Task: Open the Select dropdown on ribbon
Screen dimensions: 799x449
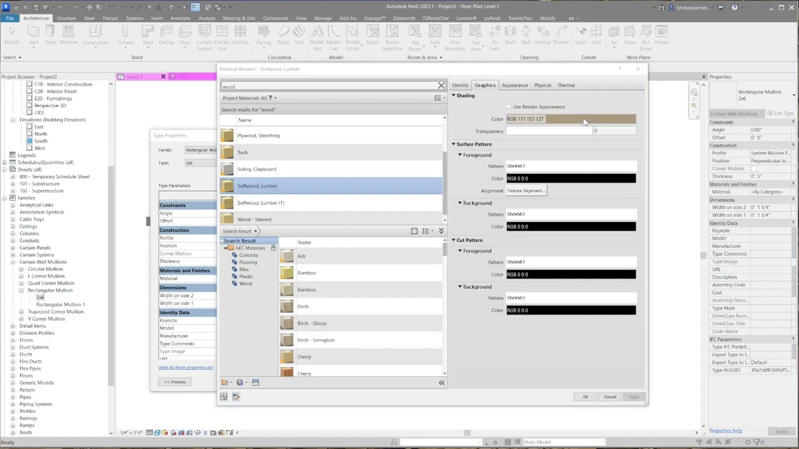Action: [12, 57]
